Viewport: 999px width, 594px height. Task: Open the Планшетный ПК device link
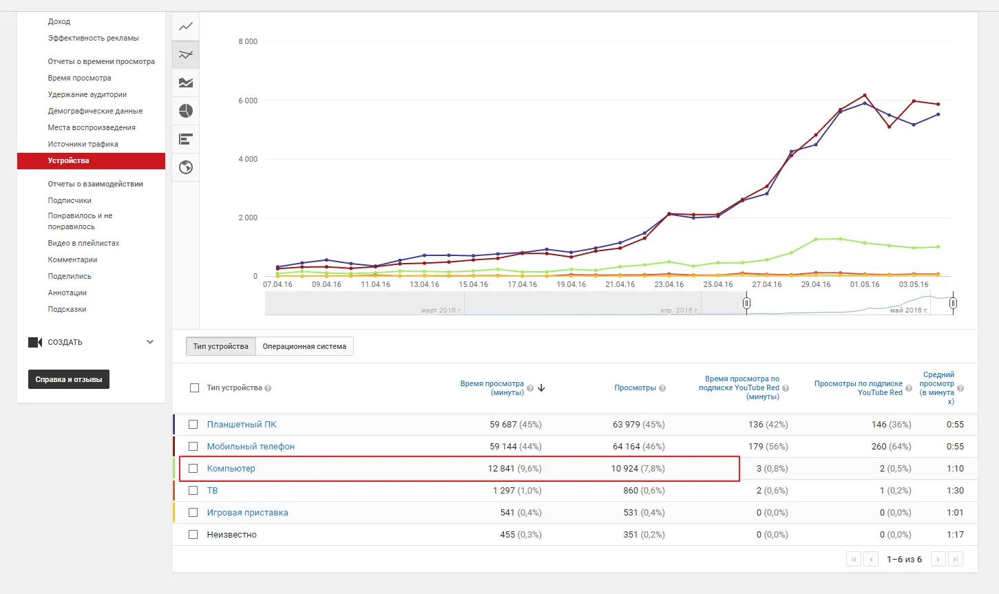(242, 425)
